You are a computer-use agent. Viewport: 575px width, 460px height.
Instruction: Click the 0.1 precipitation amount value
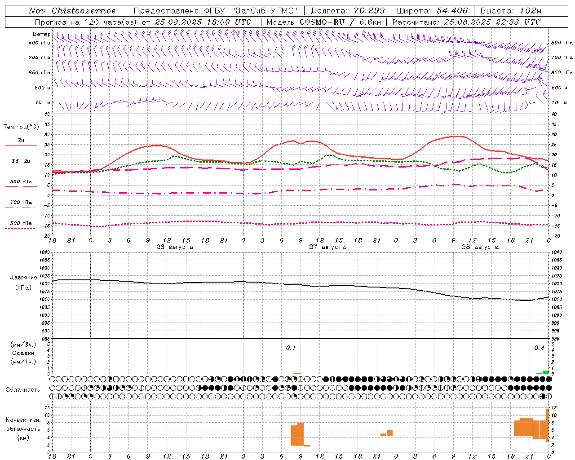click(x=291, y=348)
